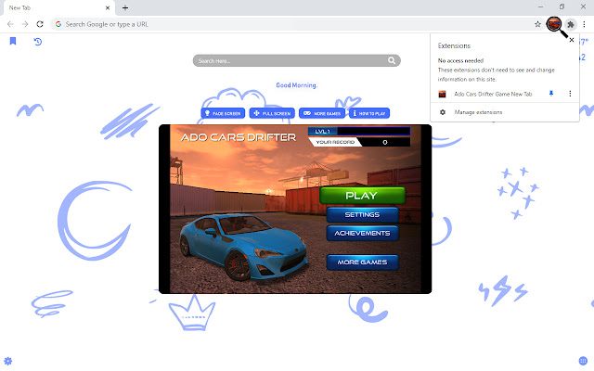Click the Full Screen button
Image resolution: width=594 pixels, height=371 pixels.
272,113
